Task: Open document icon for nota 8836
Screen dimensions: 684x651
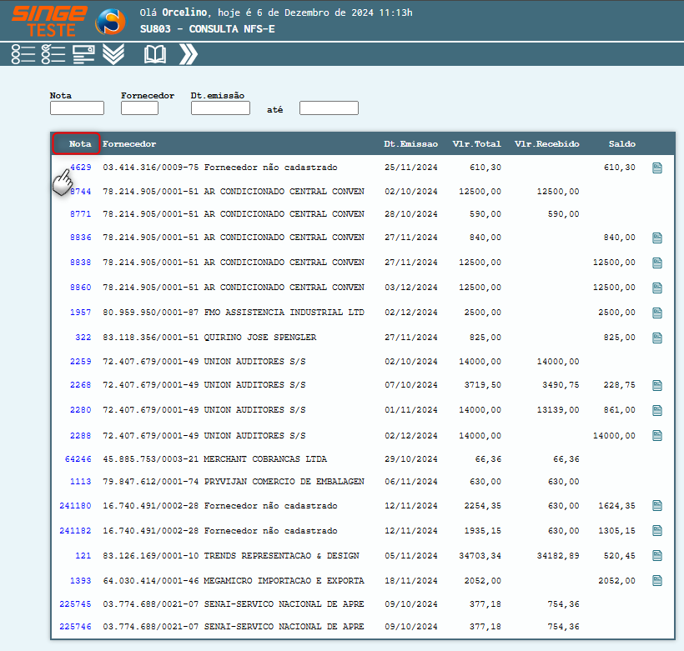Action: 657,238
